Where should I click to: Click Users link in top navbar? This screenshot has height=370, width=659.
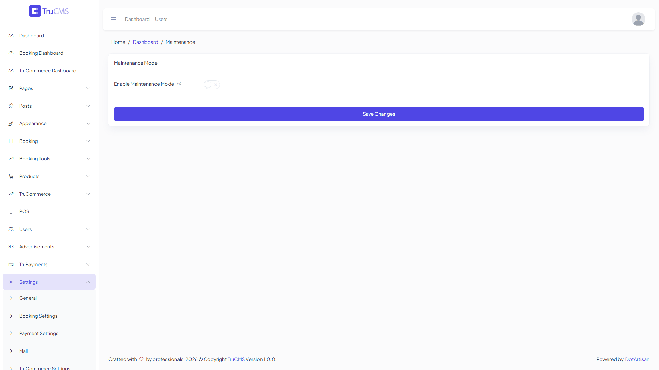pos(161,19)
